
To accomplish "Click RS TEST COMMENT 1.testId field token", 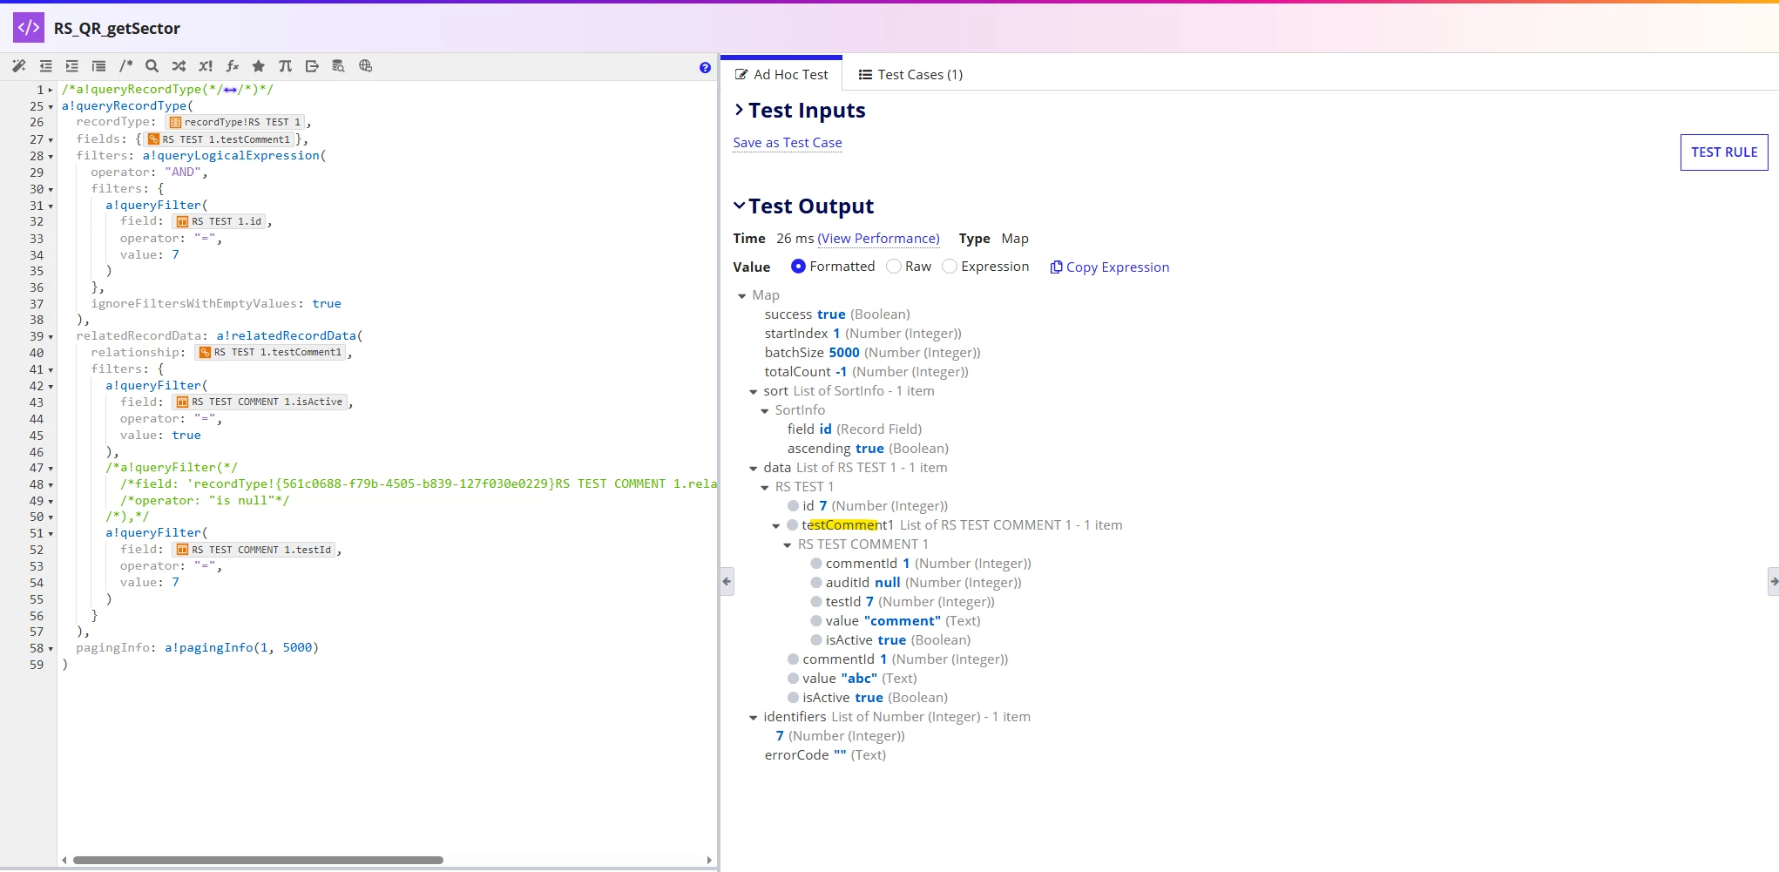I will 254,551.
